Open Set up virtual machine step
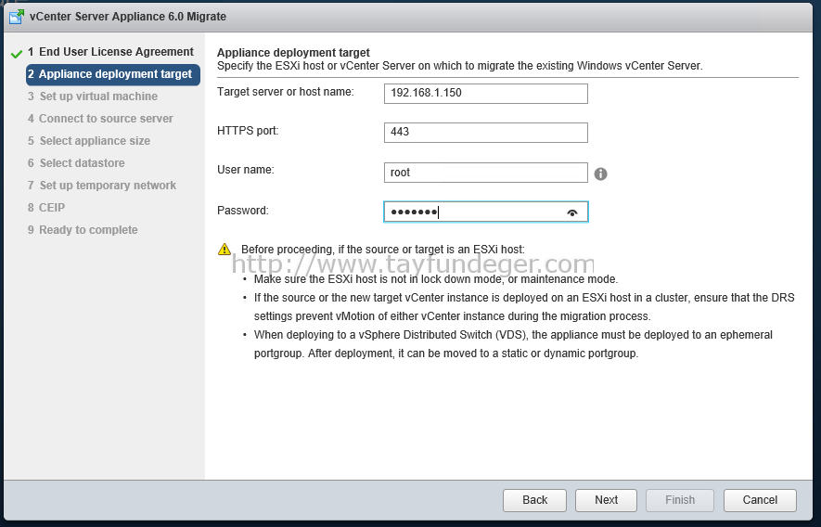 click(x=93, y=96)
